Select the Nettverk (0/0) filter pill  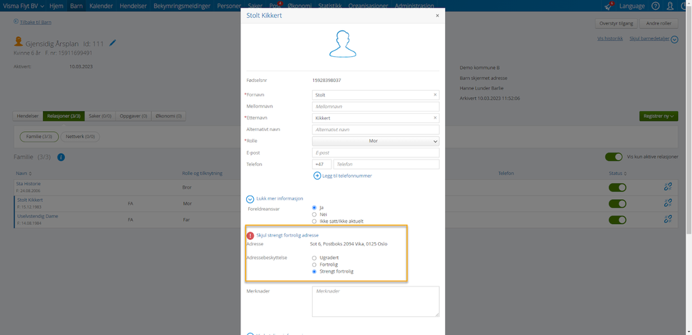tap(80, 137)
